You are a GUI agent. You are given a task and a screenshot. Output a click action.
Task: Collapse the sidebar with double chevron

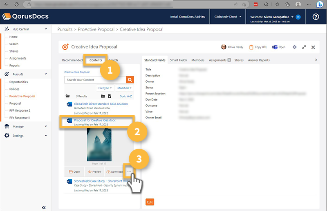44,207
